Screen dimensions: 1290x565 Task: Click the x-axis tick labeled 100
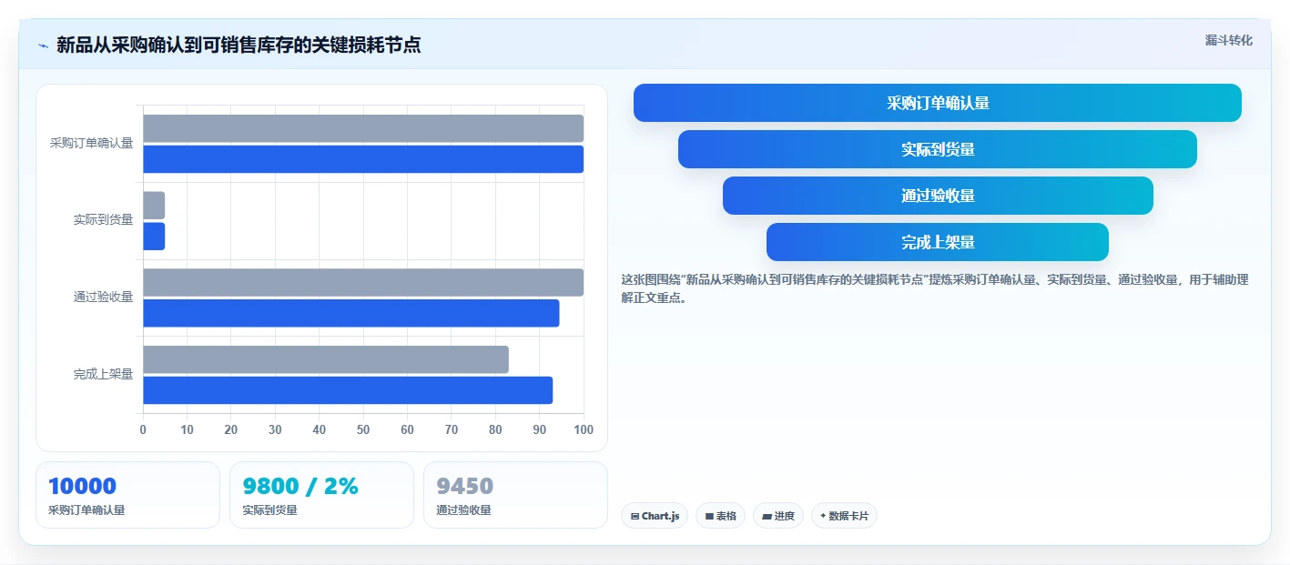pyautogui.click(x=584, y=429)
